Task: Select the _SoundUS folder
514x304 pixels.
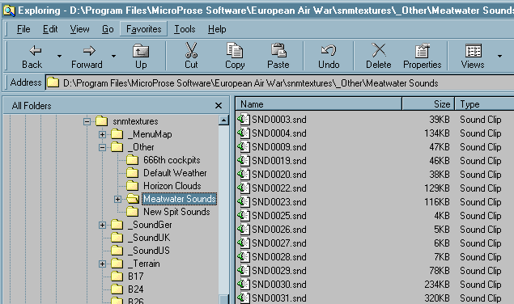Action: (149, 251)
